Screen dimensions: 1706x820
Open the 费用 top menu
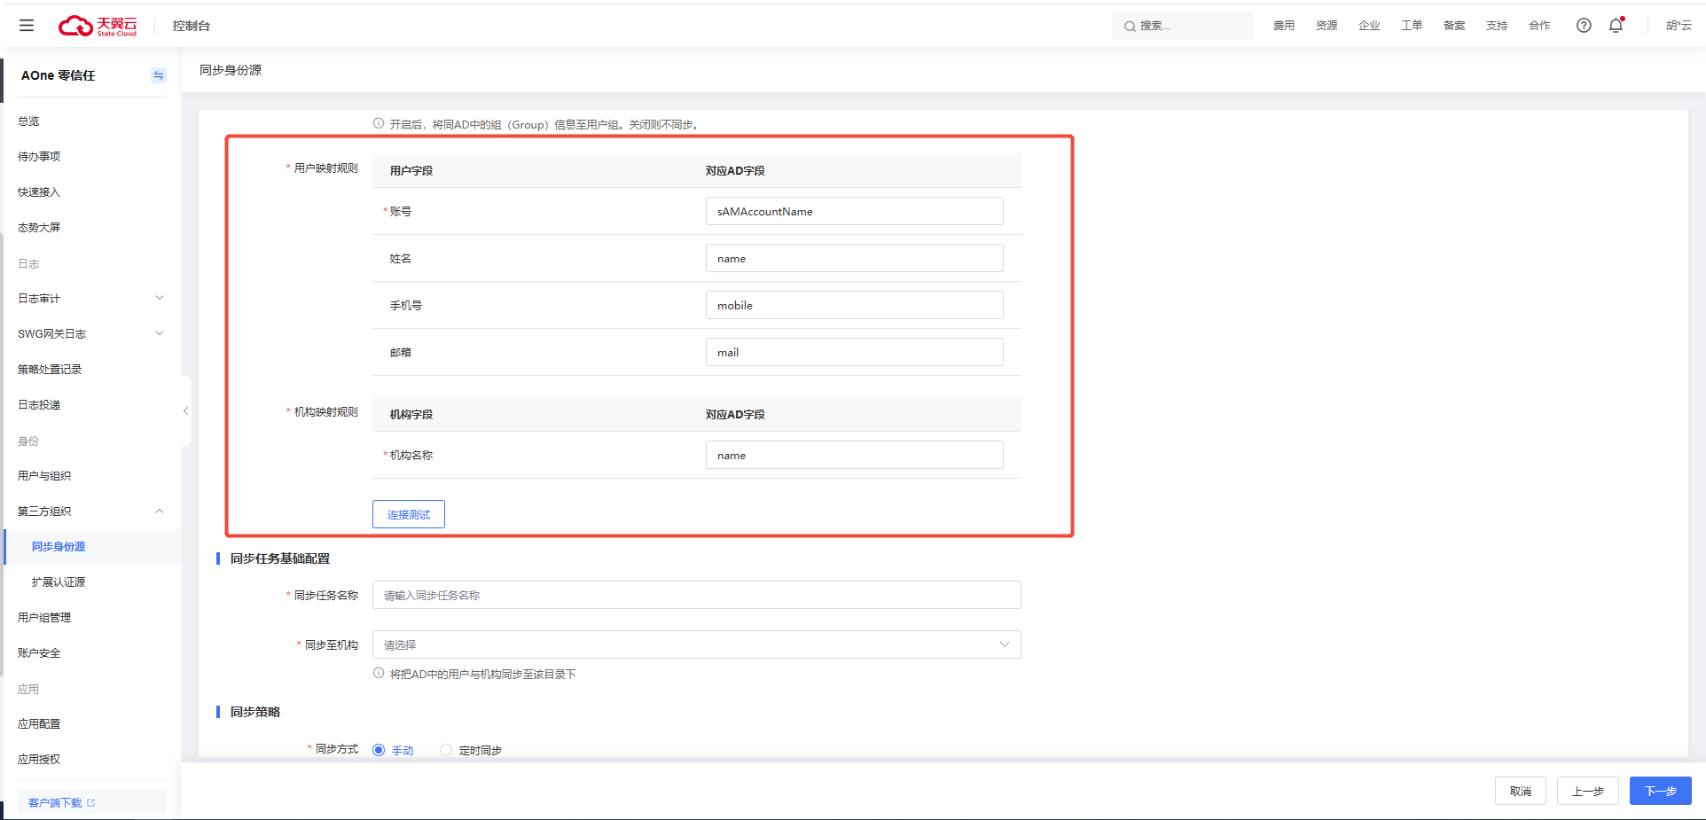(x=1283, y=26)
